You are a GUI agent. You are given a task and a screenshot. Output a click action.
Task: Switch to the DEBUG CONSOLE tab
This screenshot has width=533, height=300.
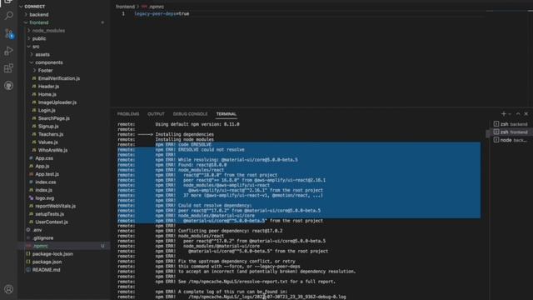[x=191, y=114]
